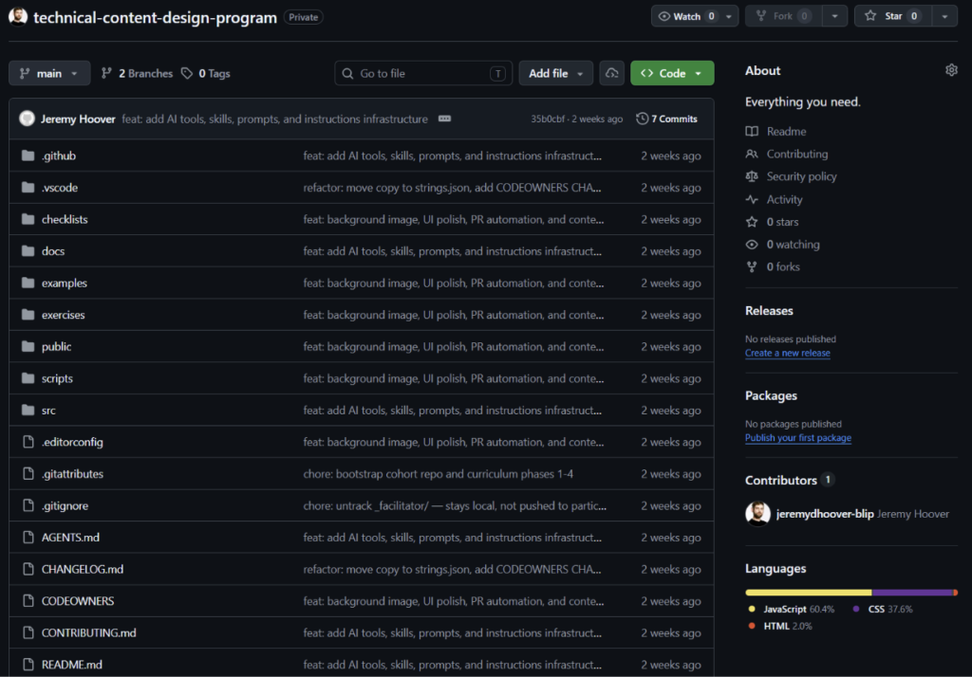Viewport: 972px width, 677px height.
Task: Open the Contributors heading link
Action: (781, 480)
